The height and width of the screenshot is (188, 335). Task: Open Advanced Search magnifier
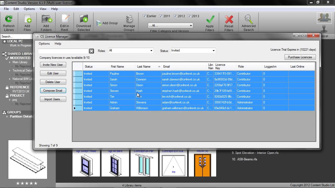[249, 23]
